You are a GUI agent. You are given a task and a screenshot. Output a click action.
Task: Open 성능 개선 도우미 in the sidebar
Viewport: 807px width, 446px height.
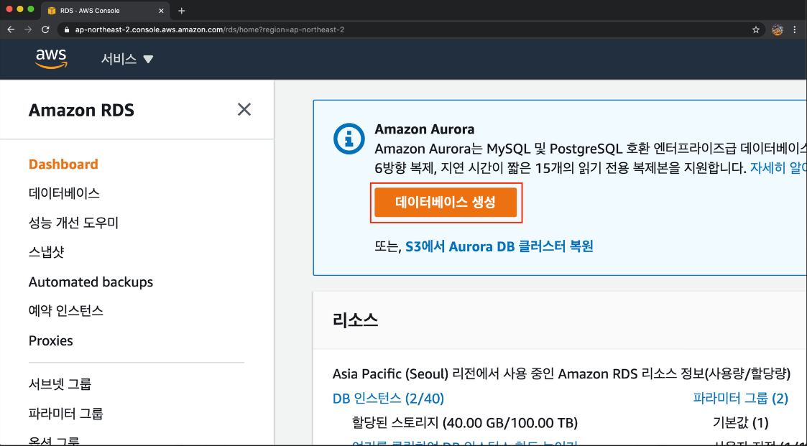click(73, 223)
